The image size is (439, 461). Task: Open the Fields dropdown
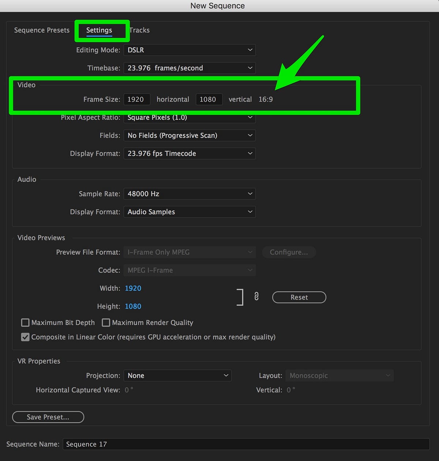pyautogui.click(x=189, y=135)
